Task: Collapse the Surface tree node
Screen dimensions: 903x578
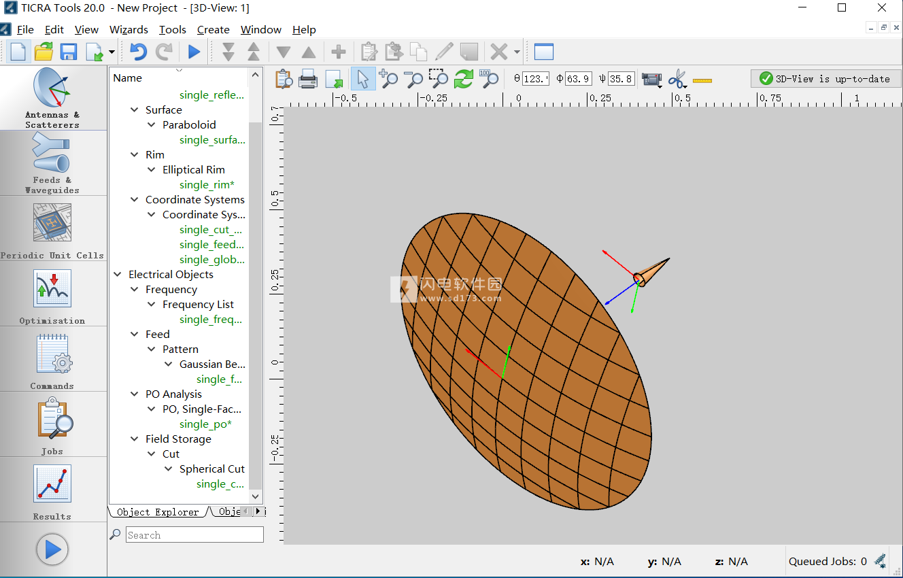Action: point(135,109)
